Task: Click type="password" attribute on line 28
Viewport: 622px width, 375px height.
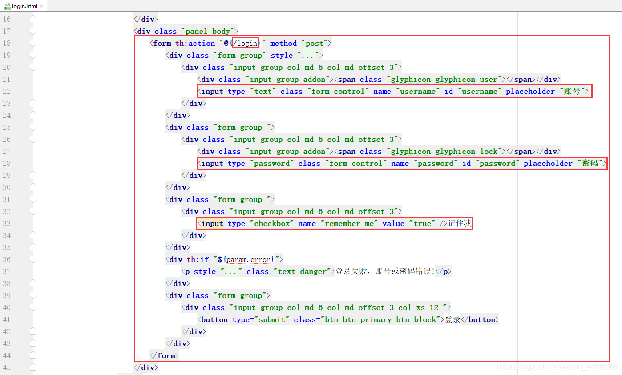Action: click(x=261, y=163)
